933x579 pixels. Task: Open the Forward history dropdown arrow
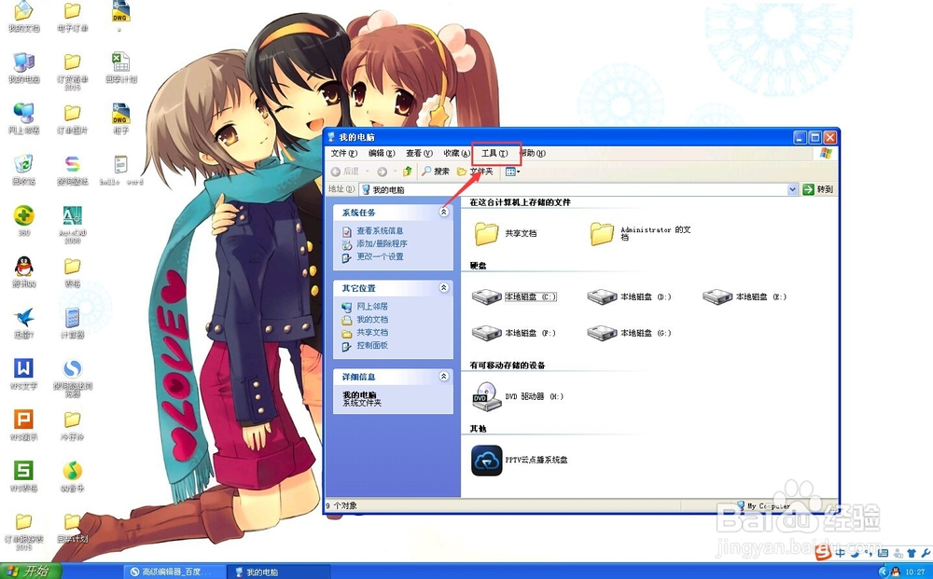click(394, 172)
